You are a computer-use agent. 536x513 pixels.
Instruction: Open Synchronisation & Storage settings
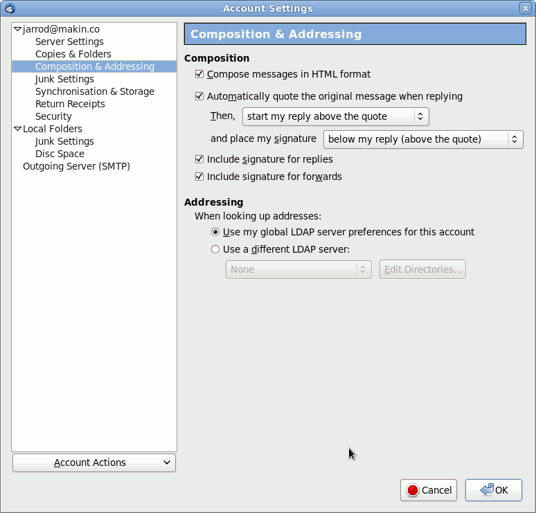point(95,91)
